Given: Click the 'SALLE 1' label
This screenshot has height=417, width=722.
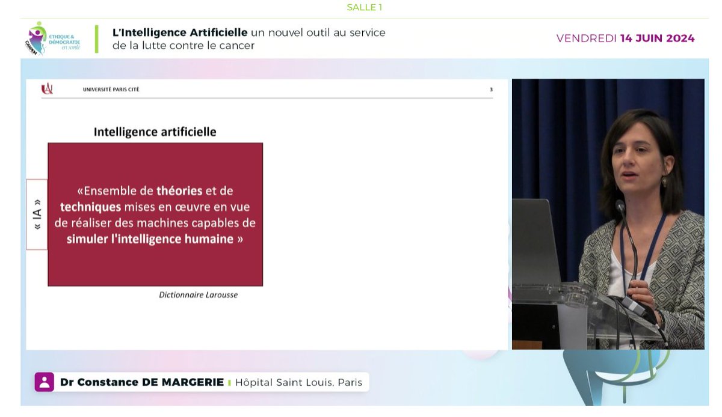Looking at the screenshot, I should click(364, 7).
